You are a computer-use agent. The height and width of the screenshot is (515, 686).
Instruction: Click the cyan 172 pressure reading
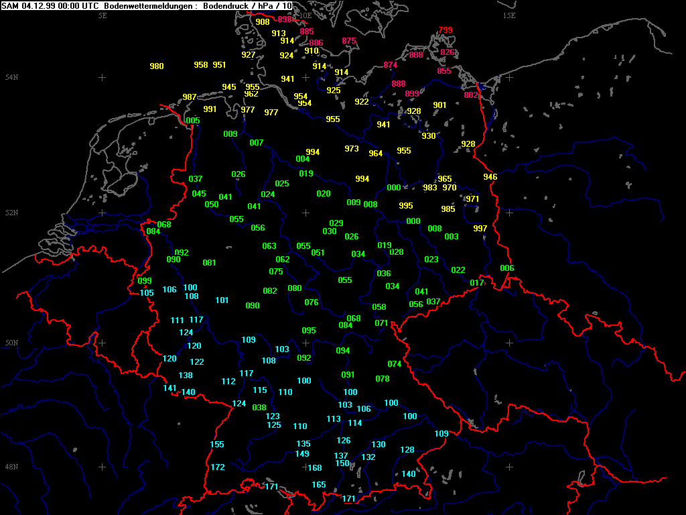click(218, 467)
